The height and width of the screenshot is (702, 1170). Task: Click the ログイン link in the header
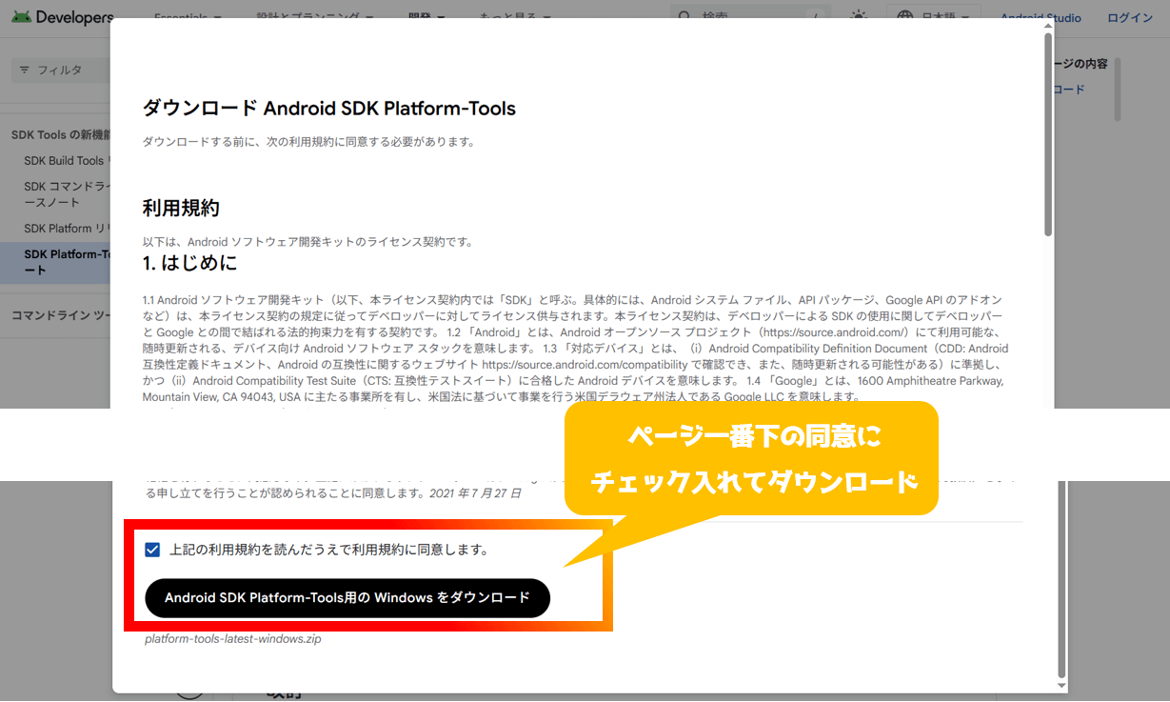click(1130, 18)
